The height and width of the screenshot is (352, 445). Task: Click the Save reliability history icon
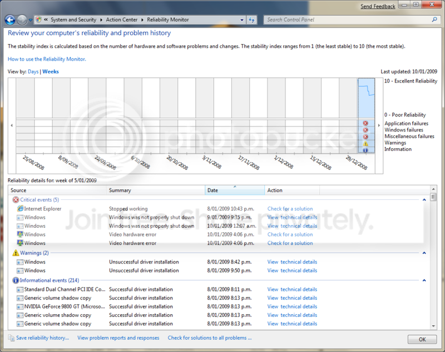click(x=11, y=338)
